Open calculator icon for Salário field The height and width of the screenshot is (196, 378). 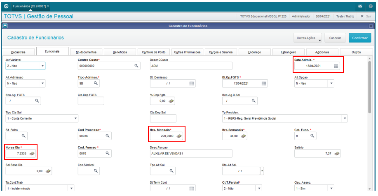(x=337, y=154)
